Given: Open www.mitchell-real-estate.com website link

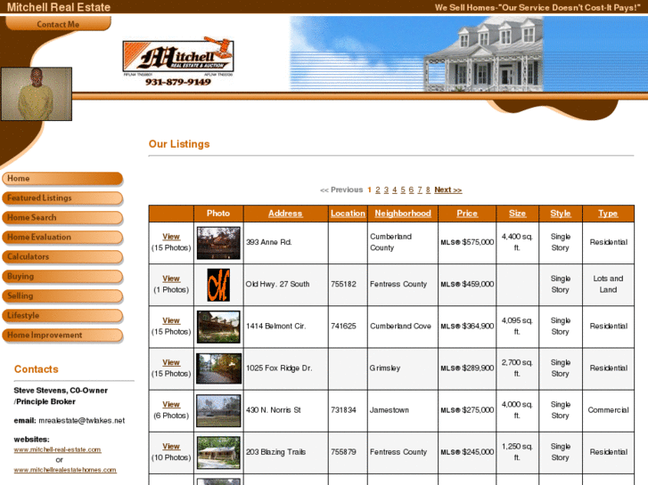Looking at the screenshot, I should [57, 449].
